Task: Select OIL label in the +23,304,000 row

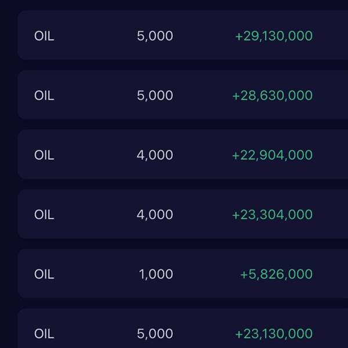Action: (x=44, y=215)
